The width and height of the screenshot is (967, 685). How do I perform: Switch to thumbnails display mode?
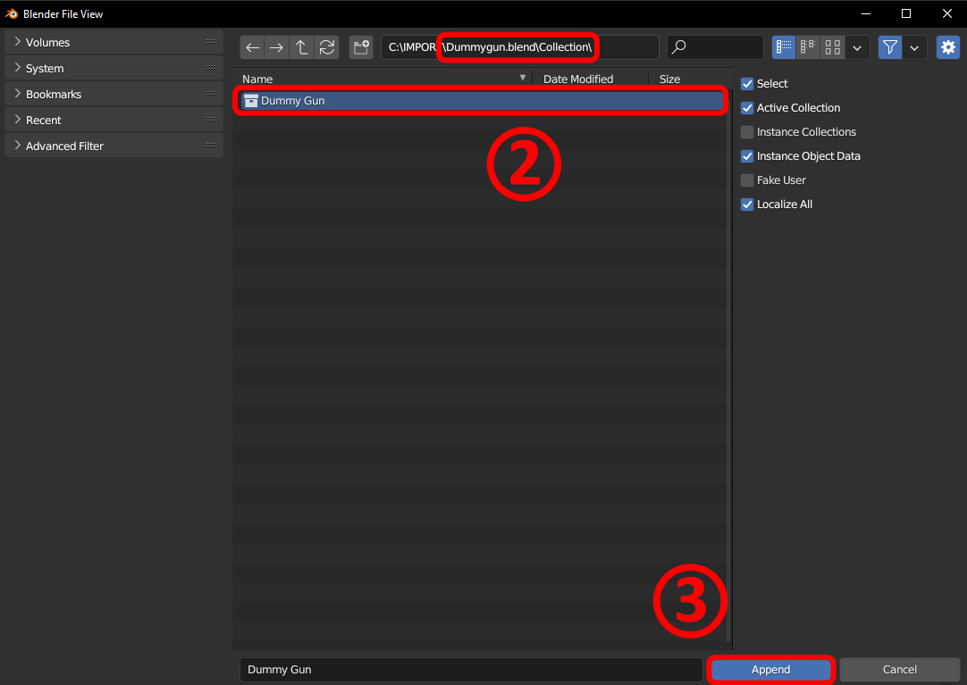[833, 47]
